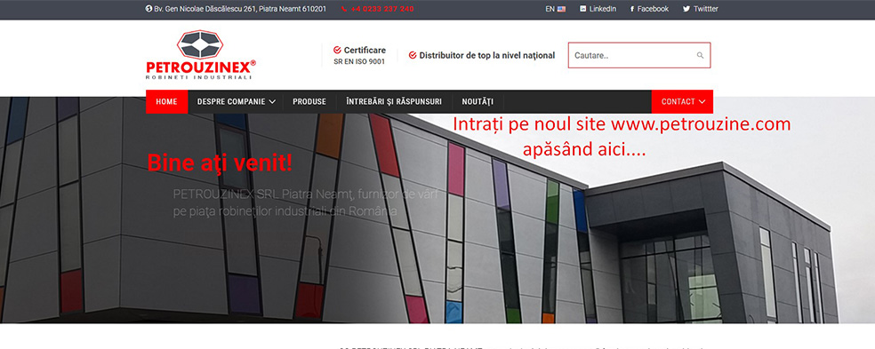The height and width of the screenshot is (349, 875).
Task: Open the Produse menu item
Action: (x=309, y=101)
